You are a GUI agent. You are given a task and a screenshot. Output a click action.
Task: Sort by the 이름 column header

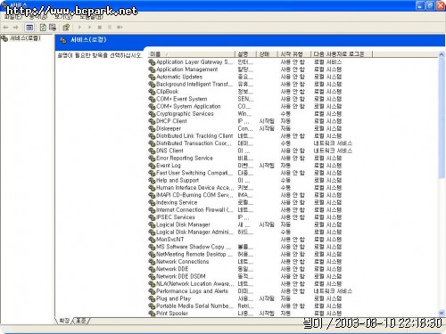tap(192, 54)
